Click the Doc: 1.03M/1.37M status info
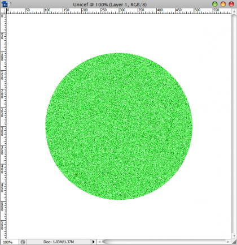 (59, 242)
